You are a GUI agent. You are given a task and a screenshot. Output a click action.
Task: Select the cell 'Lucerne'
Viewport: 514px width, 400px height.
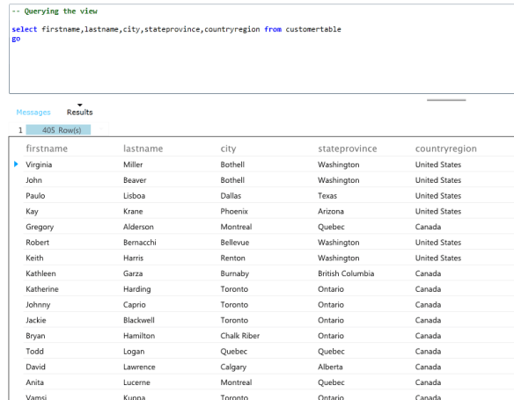point(136,382)
